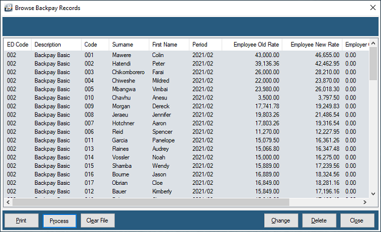Click vertical scrollbar down arrow
Image resolution: width=381 pixels, height=232 pixels.
[x=373, y=194]
